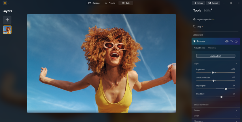Expand the Blacks & Whites section
Screen dimensions: 242x122
tap(215, 105)
